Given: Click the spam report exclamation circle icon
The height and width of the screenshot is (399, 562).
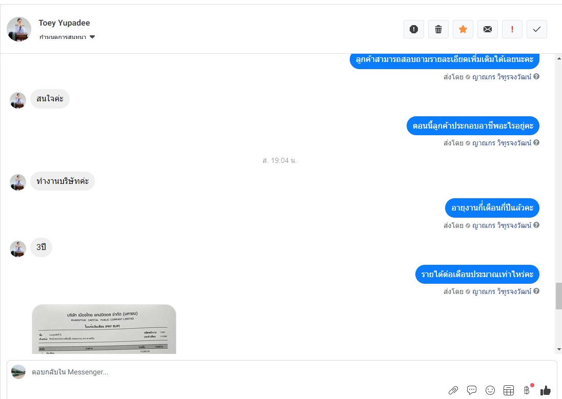Looking at the screenshot, I should click(414, 29).
